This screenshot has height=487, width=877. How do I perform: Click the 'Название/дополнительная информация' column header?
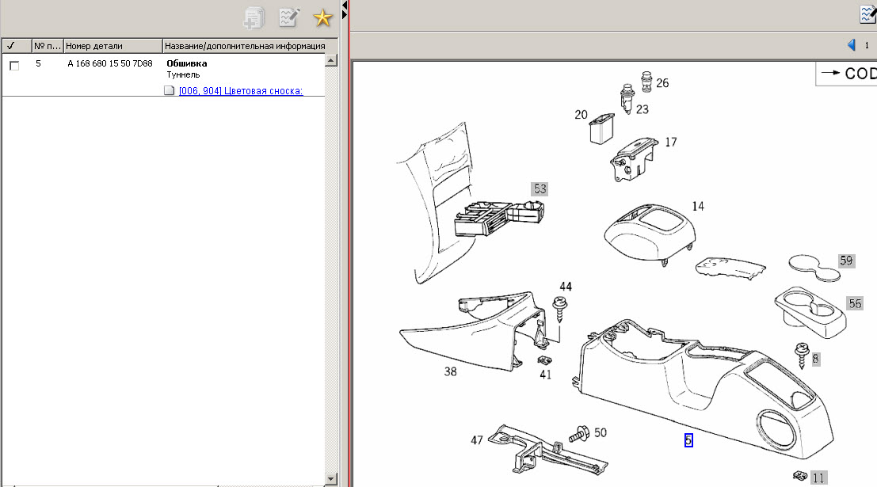click(x=244, y=46)
